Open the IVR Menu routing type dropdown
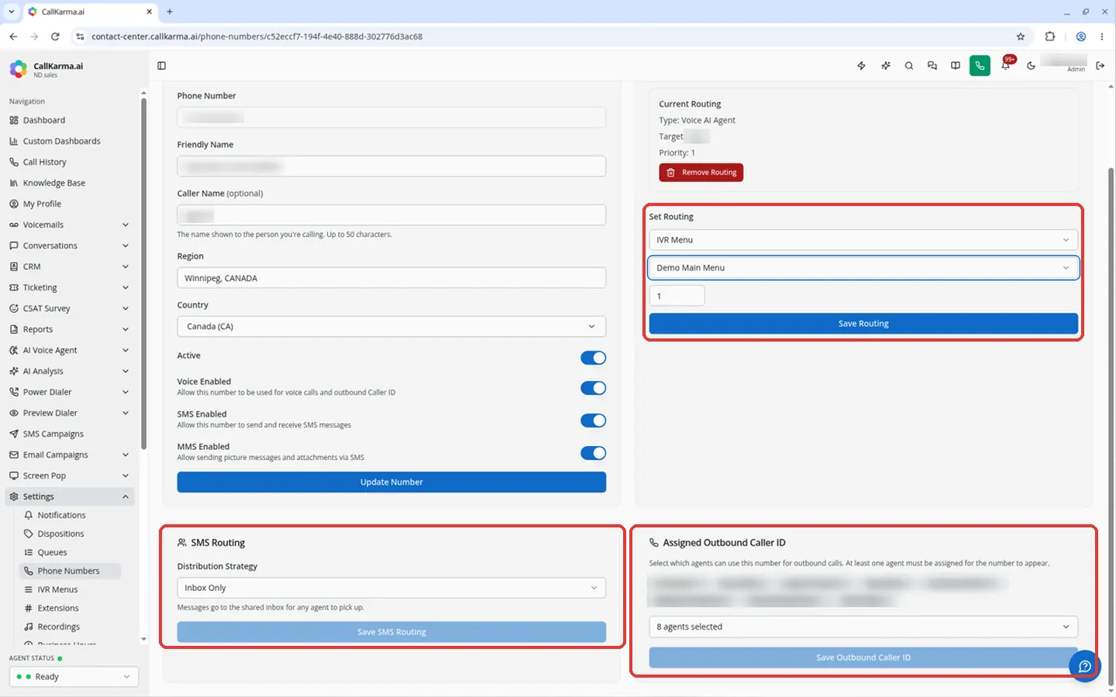 tap(863, 240)
